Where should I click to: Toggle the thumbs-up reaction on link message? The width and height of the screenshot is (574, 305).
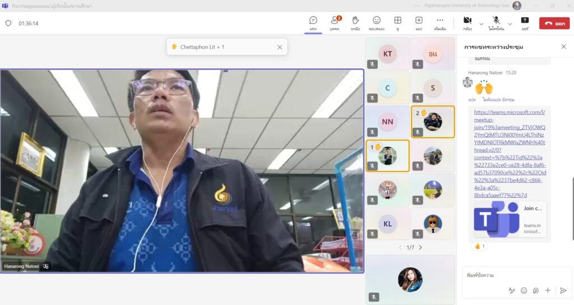[480, 246]
